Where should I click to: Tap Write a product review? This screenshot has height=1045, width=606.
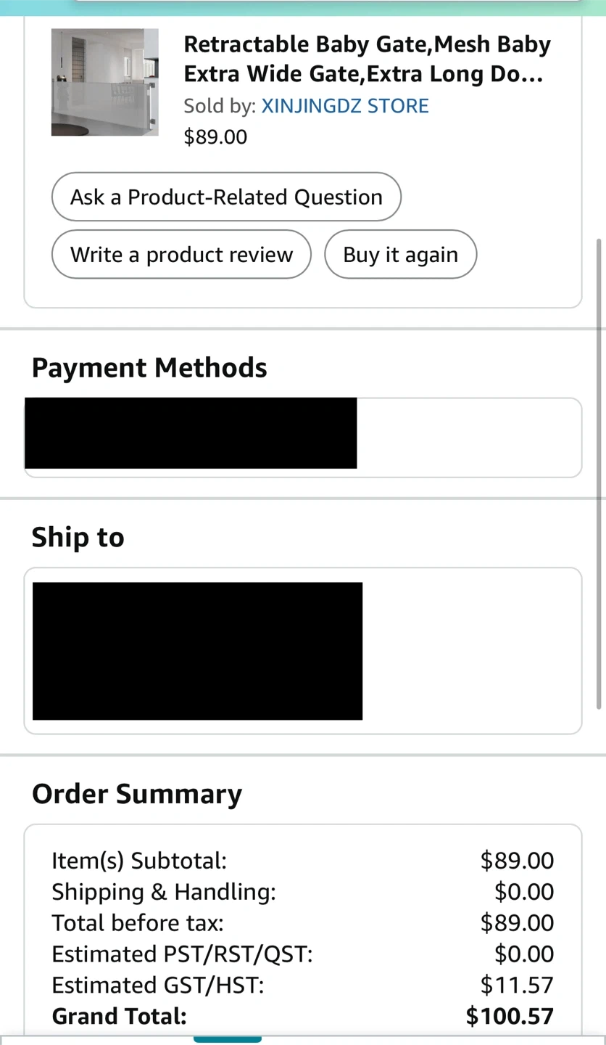click(x=181, y=255)
